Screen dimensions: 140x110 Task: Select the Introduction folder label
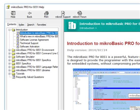[22, 30]
